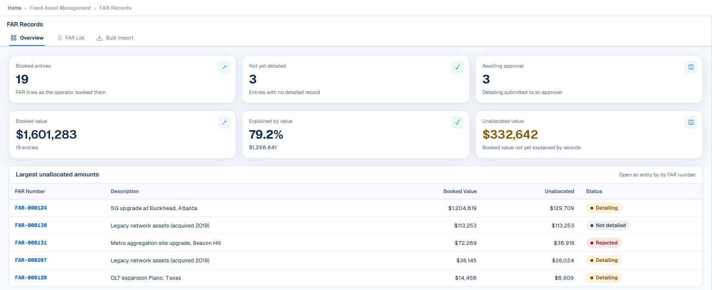Viewport: 712px width, 290px height.
Task: Click the checkmark icon on Not yet detailed card
Action: pyautogui.click(x=458, y=67)
